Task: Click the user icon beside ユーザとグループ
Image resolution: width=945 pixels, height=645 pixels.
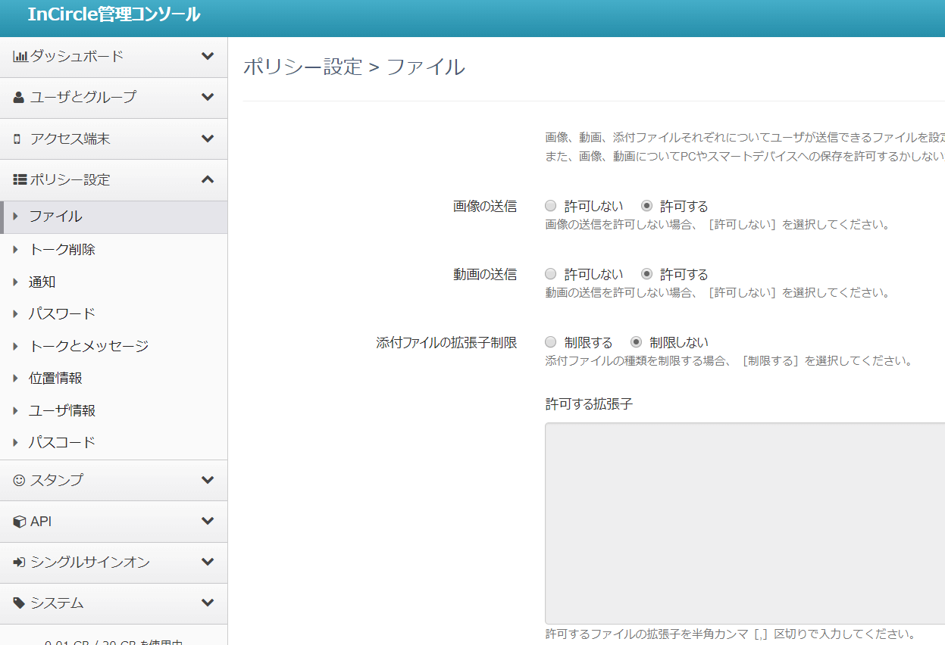Action: tap(19, 98)
